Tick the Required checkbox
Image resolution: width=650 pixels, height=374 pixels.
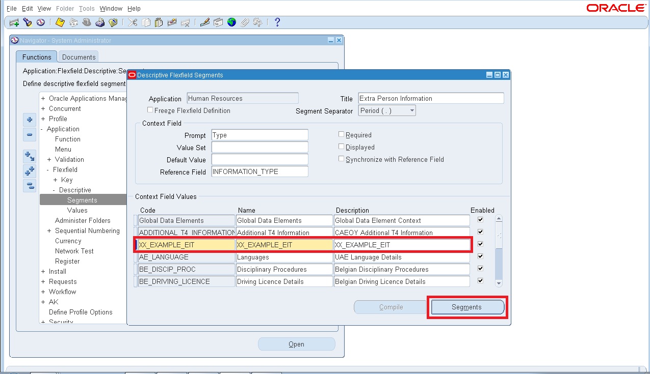tap(341, 134)
